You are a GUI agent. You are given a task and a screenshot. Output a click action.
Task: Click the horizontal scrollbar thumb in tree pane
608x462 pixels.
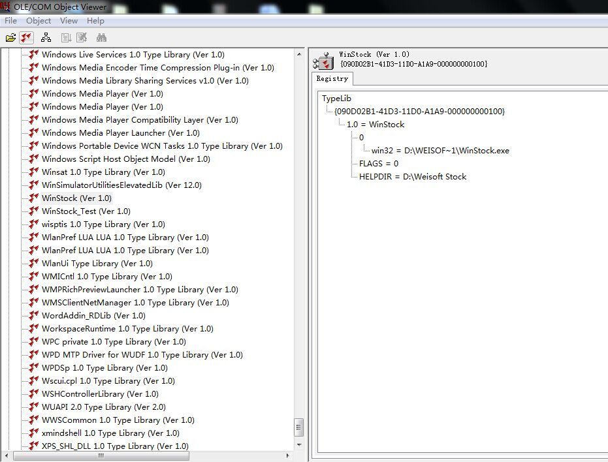[101, 455]
